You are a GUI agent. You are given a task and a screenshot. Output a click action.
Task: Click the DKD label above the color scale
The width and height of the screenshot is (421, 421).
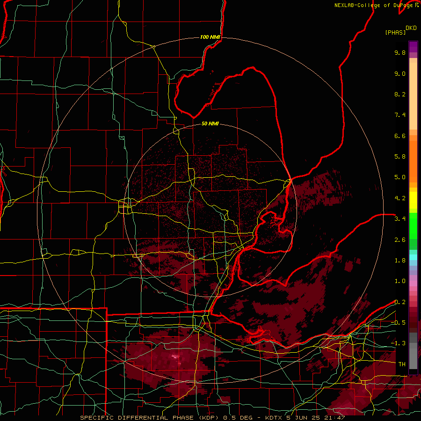pyautogui.click(x=411, y=28)
